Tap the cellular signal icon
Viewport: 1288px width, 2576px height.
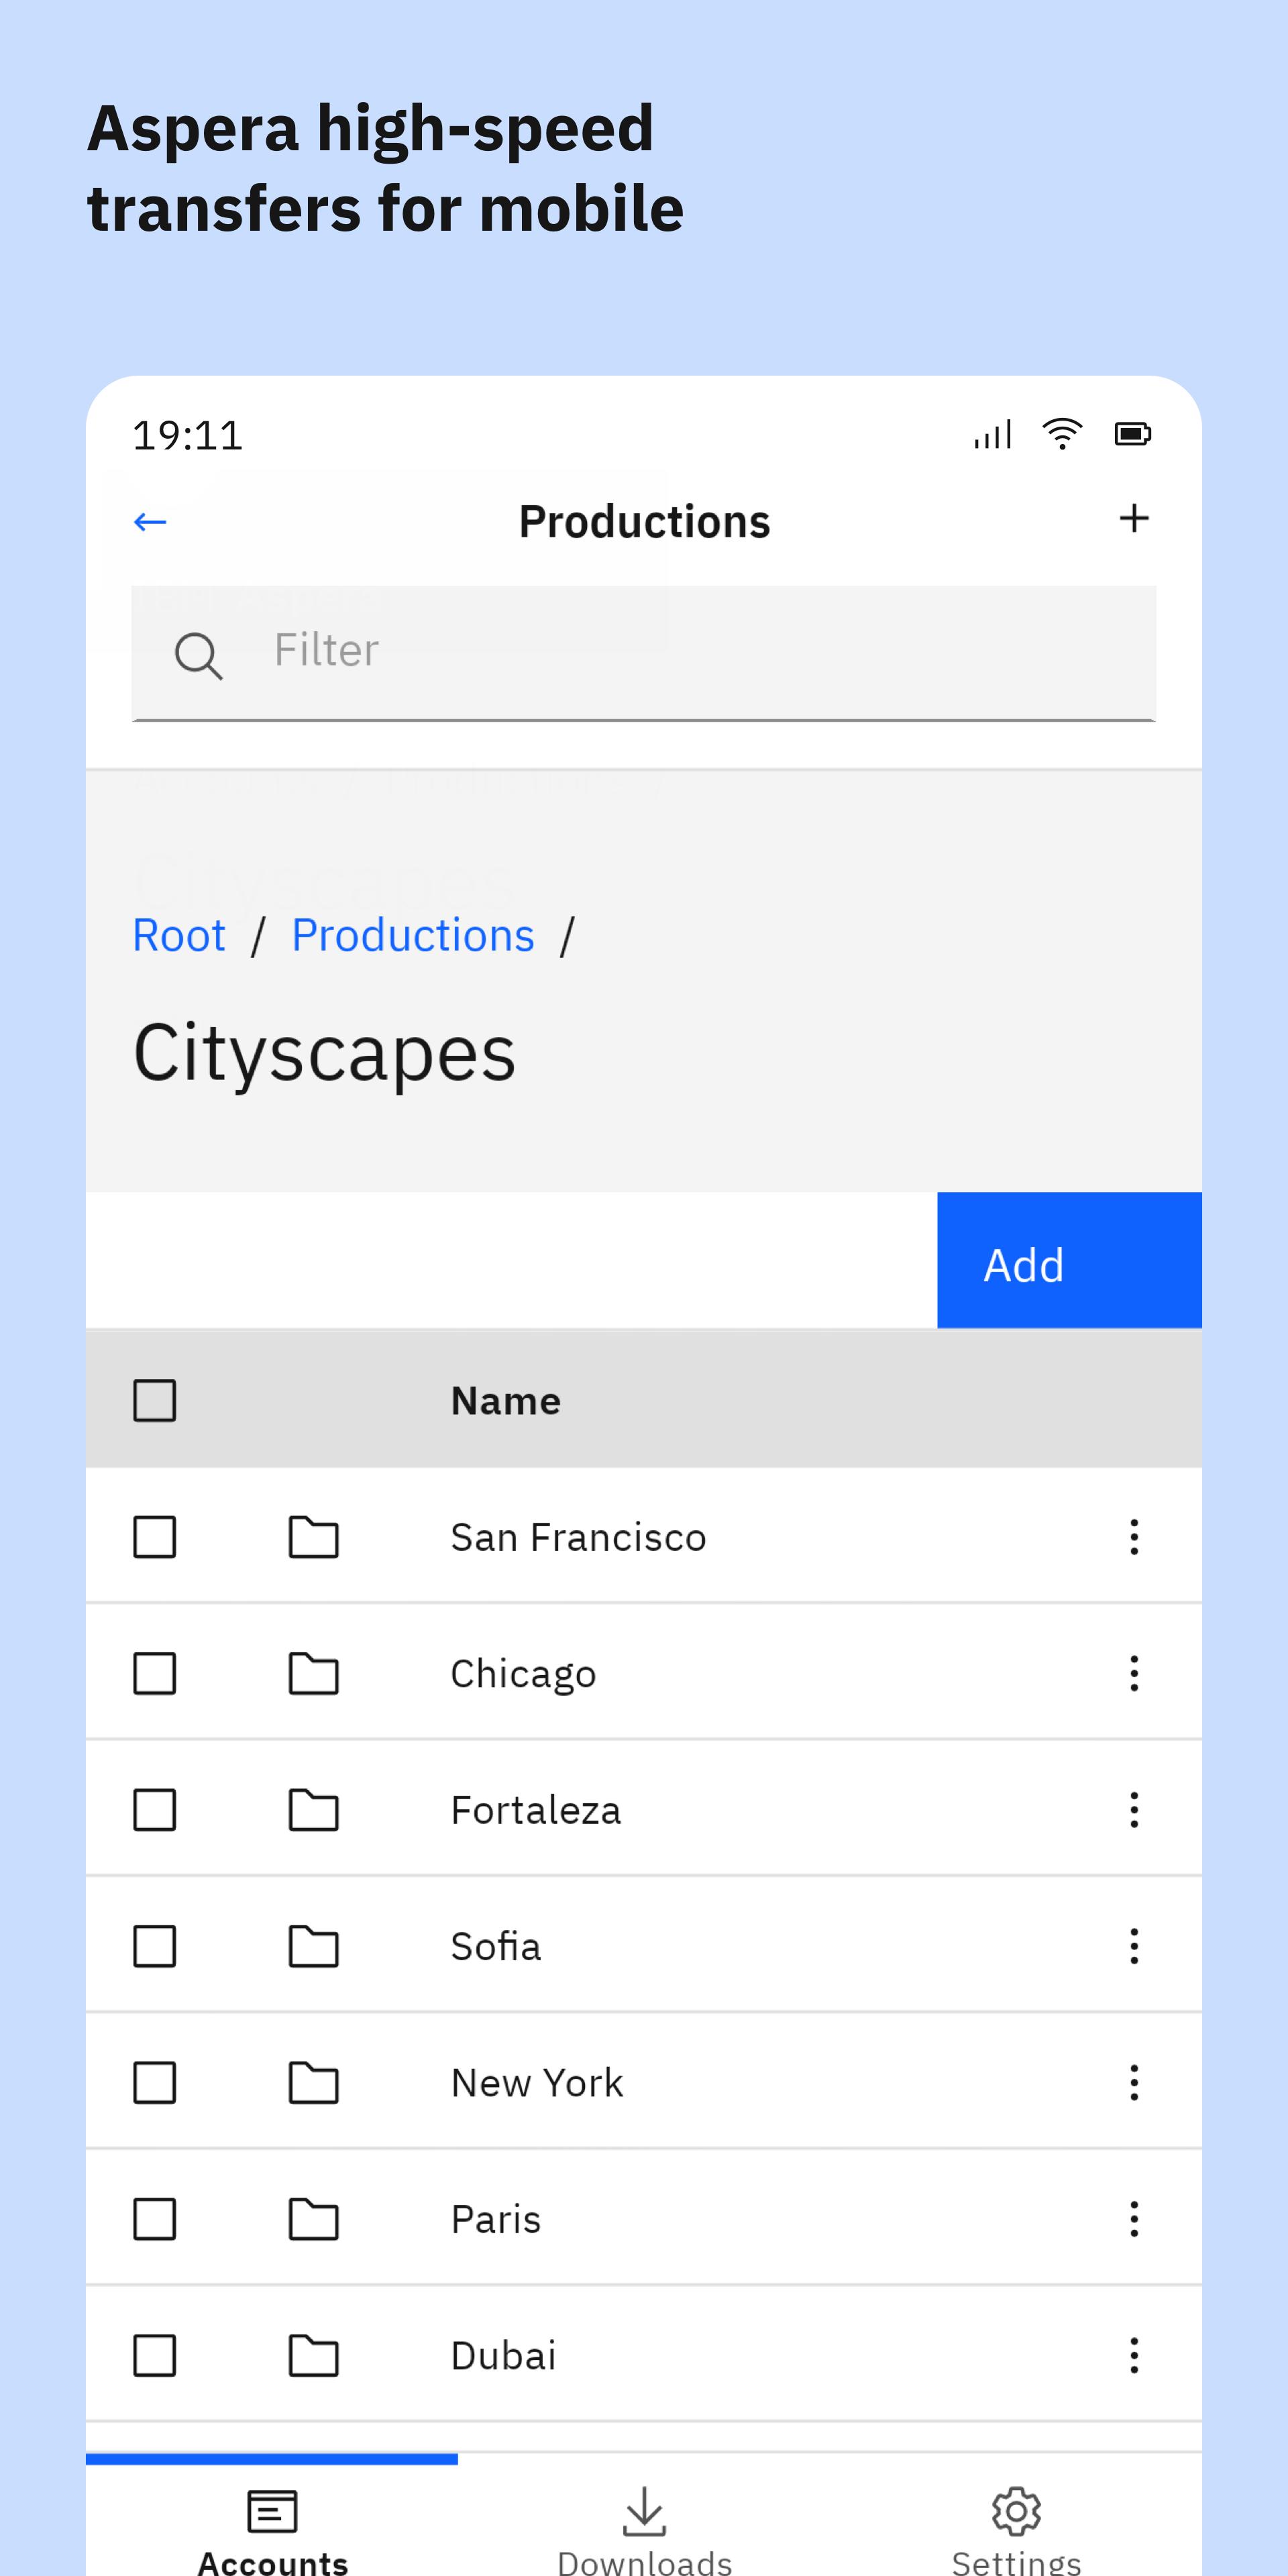[x=993, y=434]
